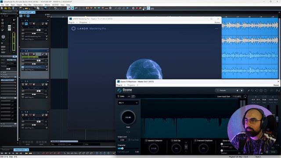Open Programs menu in LANDR window

(x=83, y=22)
